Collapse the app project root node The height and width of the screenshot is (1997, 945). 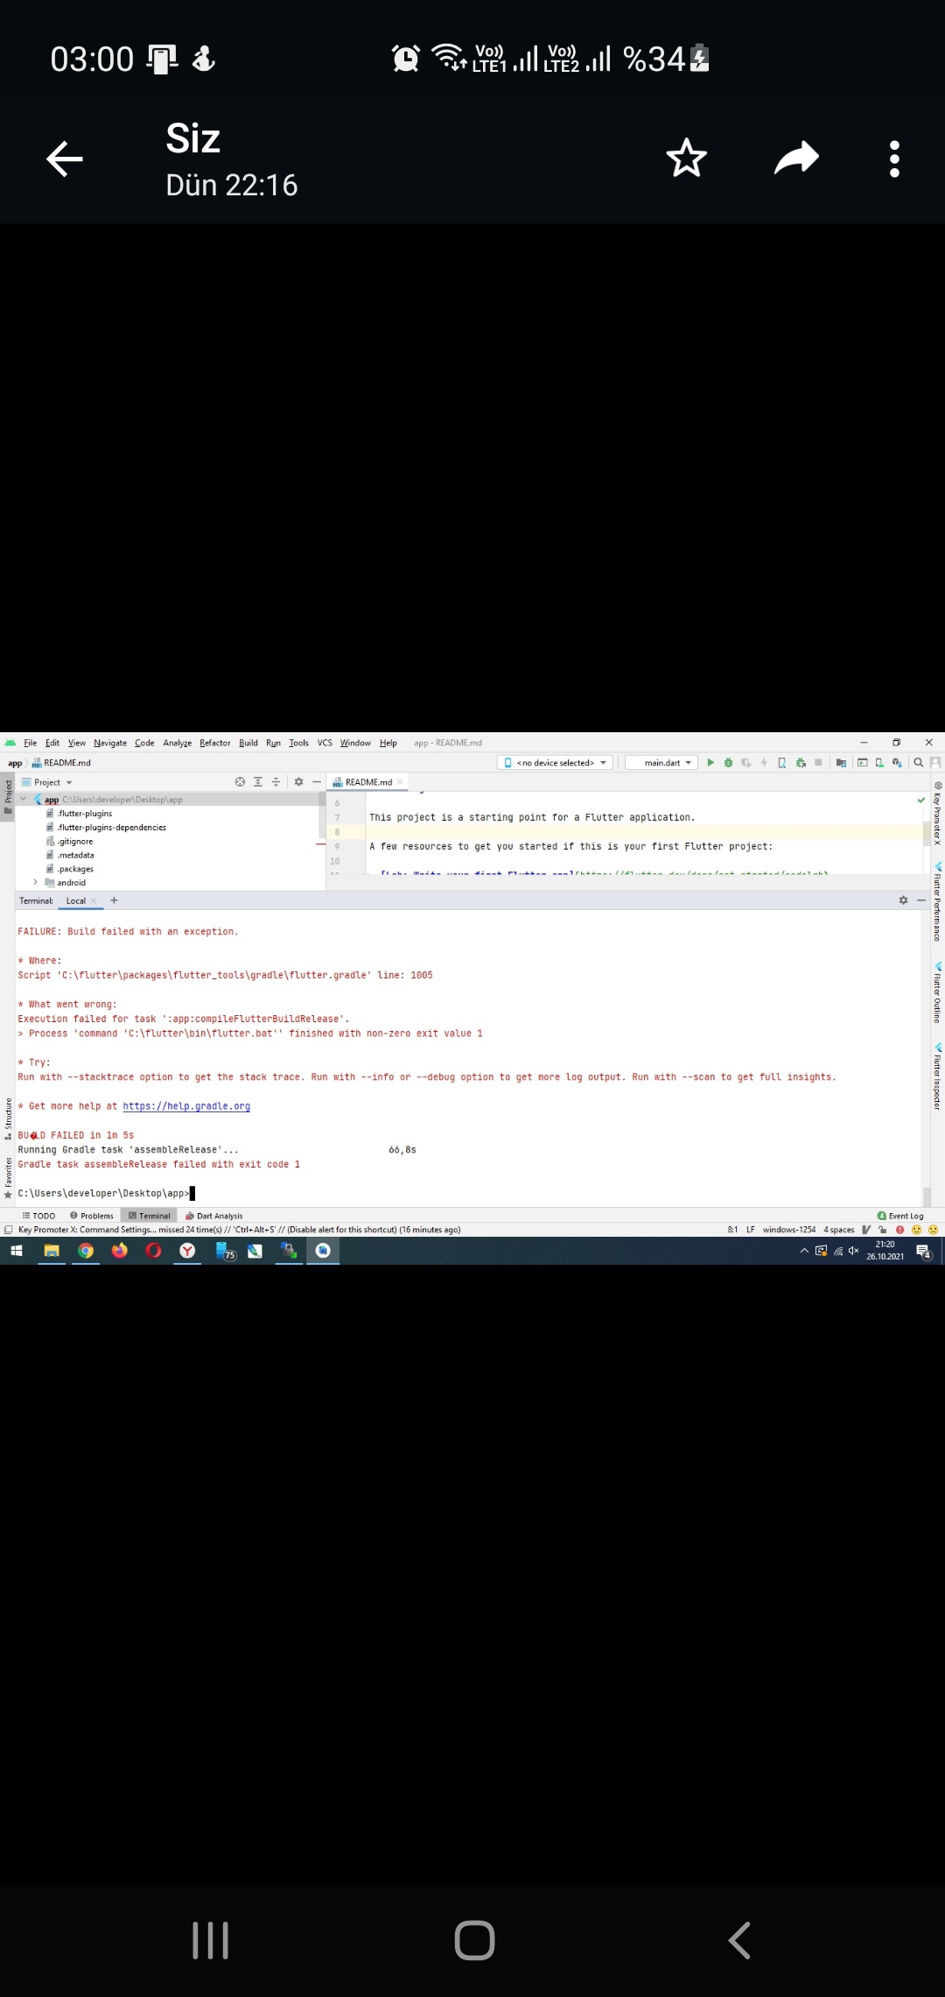click(x=24, y=800)
